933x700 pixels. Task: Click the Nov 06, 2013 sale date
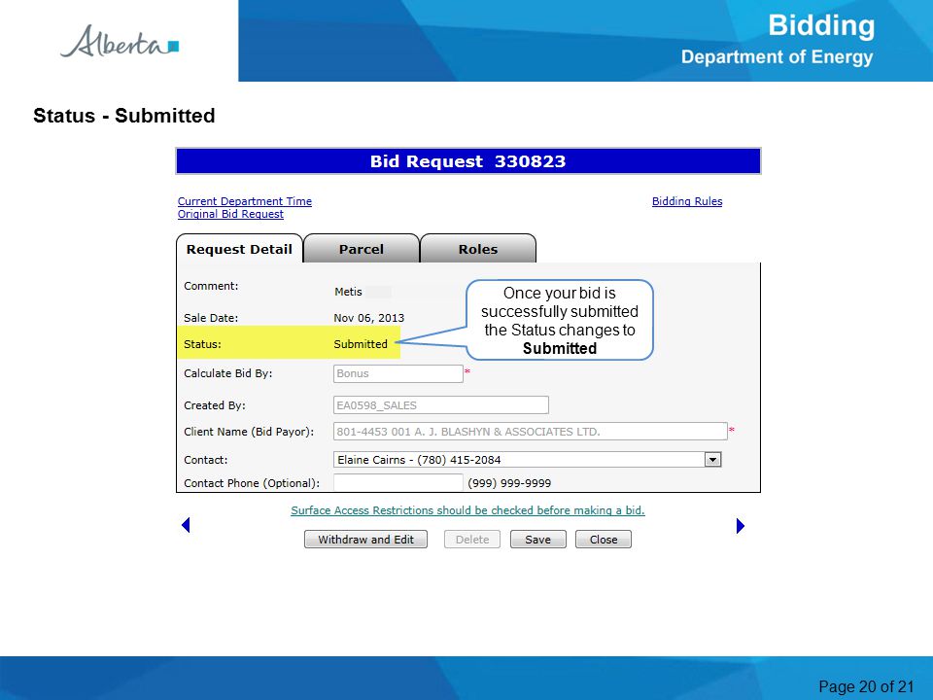tap(369, 318)
